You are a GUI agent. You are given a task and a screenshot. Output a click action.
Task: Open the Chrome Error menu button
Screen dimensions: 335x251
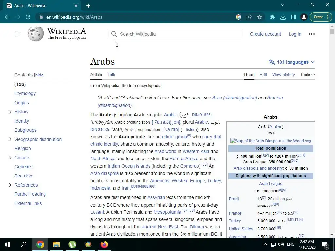coord(321,17)
